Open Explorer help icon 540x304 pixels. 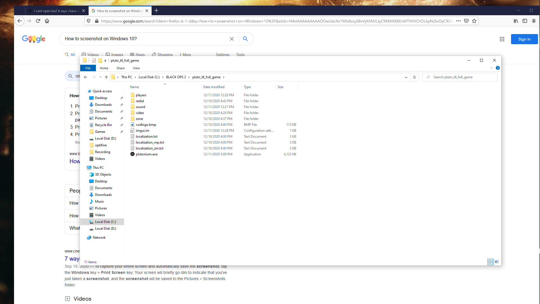[x=498, y=68]
